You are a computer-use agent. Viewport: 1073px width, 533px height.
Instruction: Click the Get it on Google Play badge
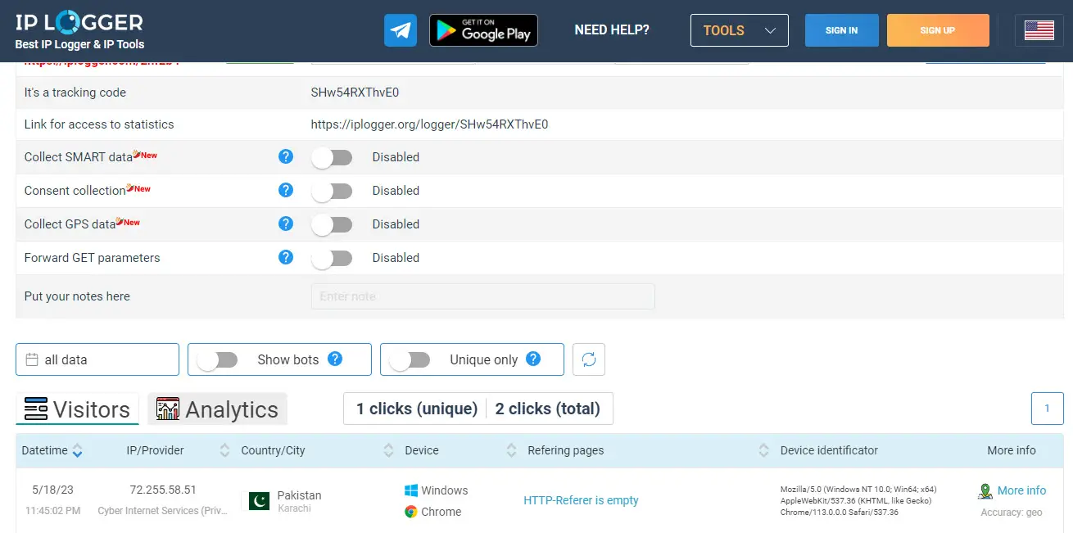483,30
